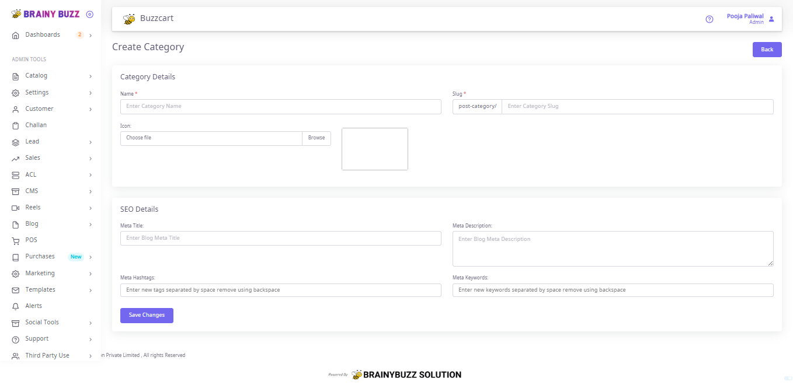Expand the Sales sidebar menu
Image resolution: width=793 pixels, height=385 pixels.
coord(32,157)
